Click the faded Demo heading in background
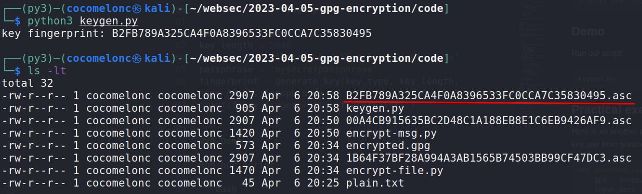 [588, 32]
